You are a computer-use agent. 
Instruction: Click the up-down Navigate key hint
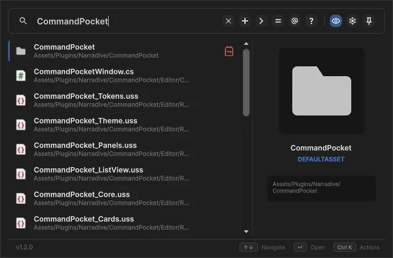point(248,248)
